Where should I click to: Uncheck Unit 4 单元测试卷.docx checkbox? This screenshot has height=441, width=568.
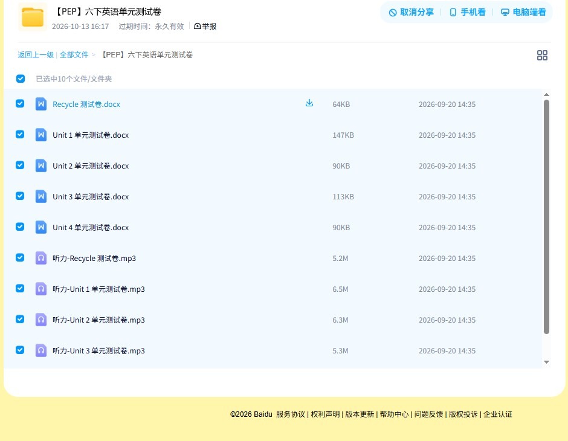coord(20,227)
